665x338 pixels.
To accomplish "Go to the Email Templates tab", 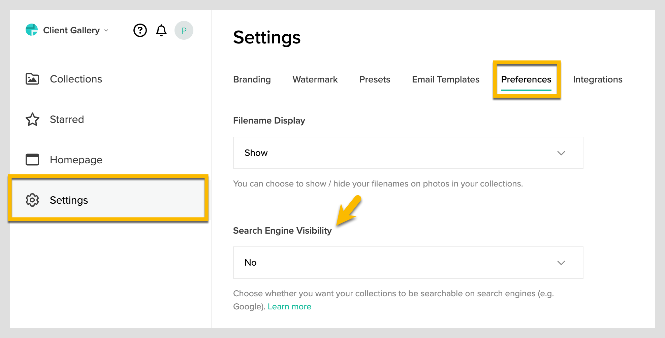I will [x=445, y=79].
